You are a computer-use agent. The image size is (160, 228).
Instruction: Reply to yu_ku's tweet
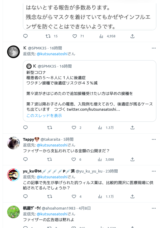[x=26, y=196]
